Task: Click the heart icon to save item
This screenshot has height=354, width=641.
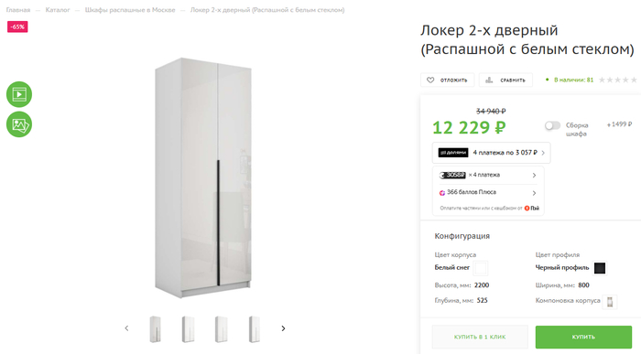Action: 430,80
